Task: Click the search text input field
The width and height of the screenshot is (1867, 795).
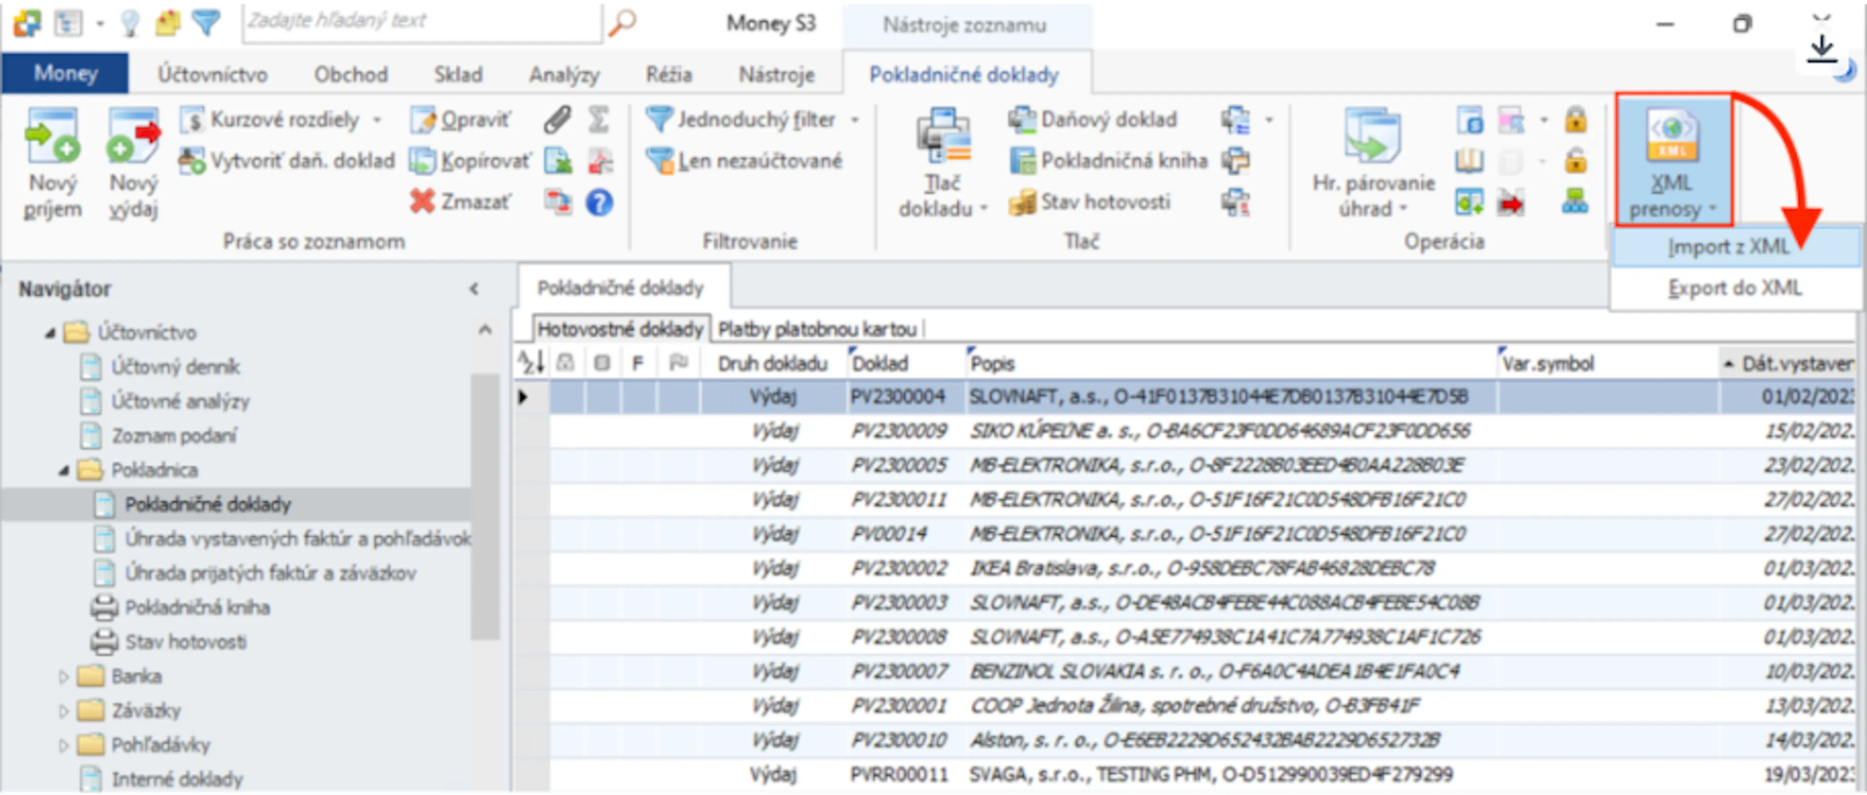Action: click(x=423, y=22)
